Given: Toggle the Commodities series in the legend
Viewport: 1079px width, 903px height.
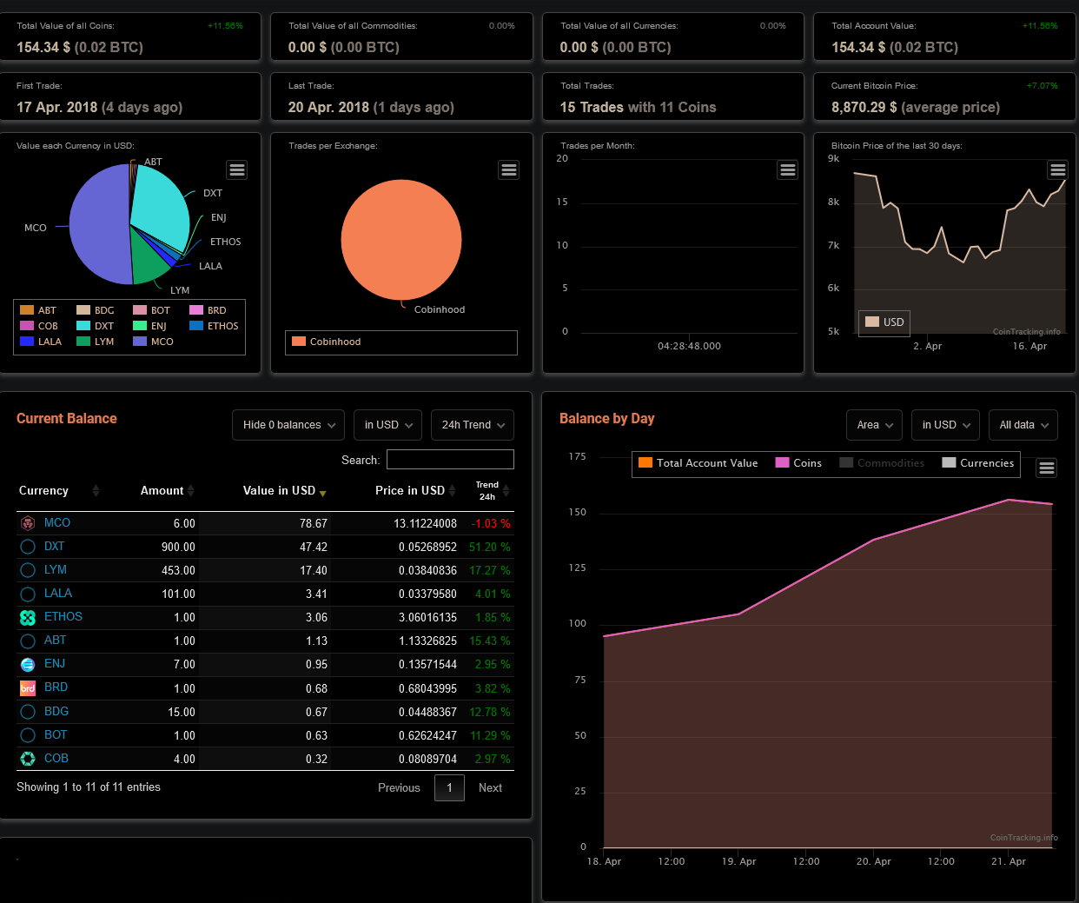Looking at the screenshot, I should click(x=882, y=463).
